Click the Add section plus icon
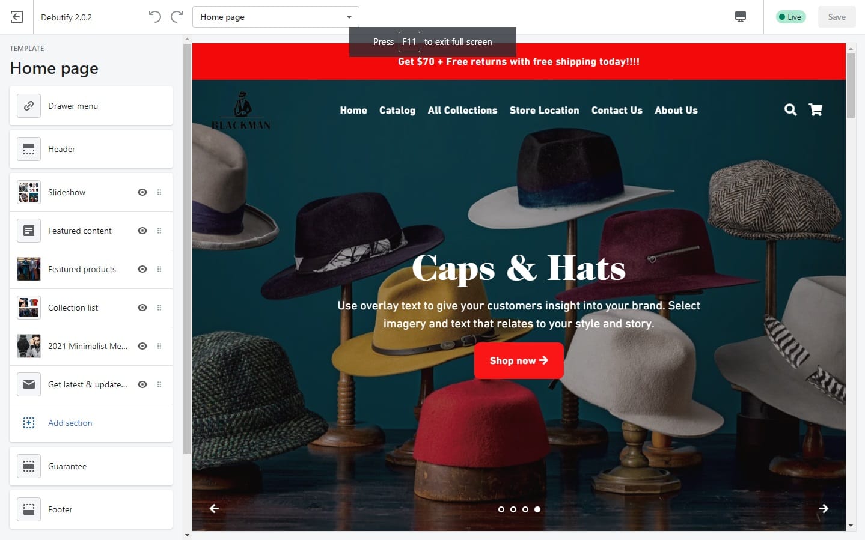 coord(29,423)
